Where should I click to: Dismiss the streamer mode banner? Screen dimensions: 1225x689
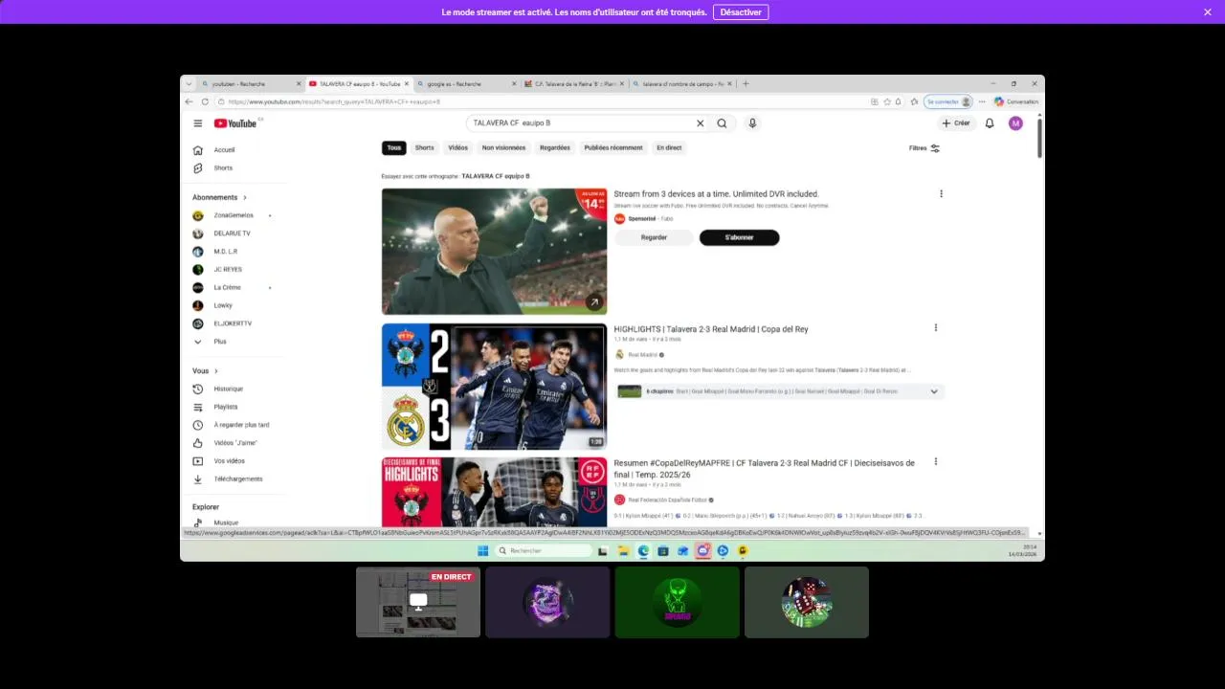(x=1208, y=11)
